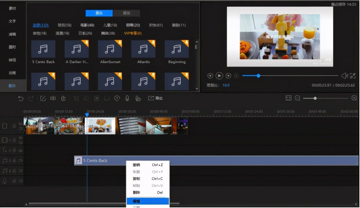Open the 16:9 aspect ratio selector

[x=226, y=85]
